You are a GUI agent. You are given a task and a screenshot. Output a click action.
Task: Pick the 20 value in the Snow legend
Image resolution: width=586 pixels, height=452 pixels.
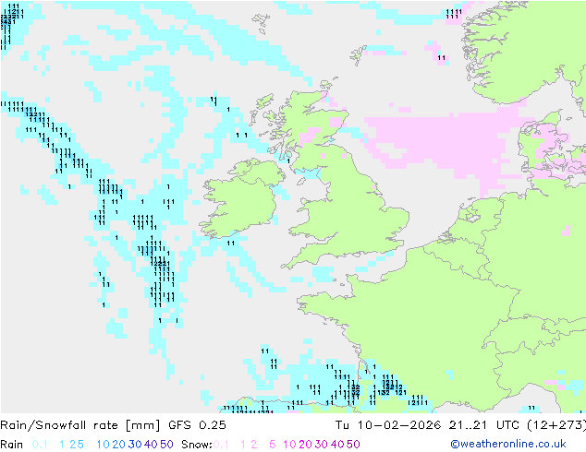[305, 445]
